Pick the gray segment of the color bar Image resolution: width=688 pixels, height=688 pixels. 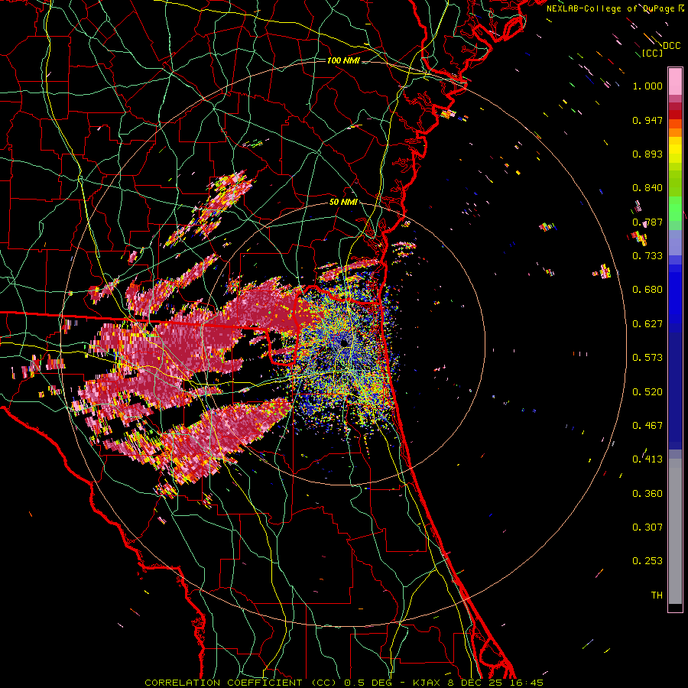675,531
